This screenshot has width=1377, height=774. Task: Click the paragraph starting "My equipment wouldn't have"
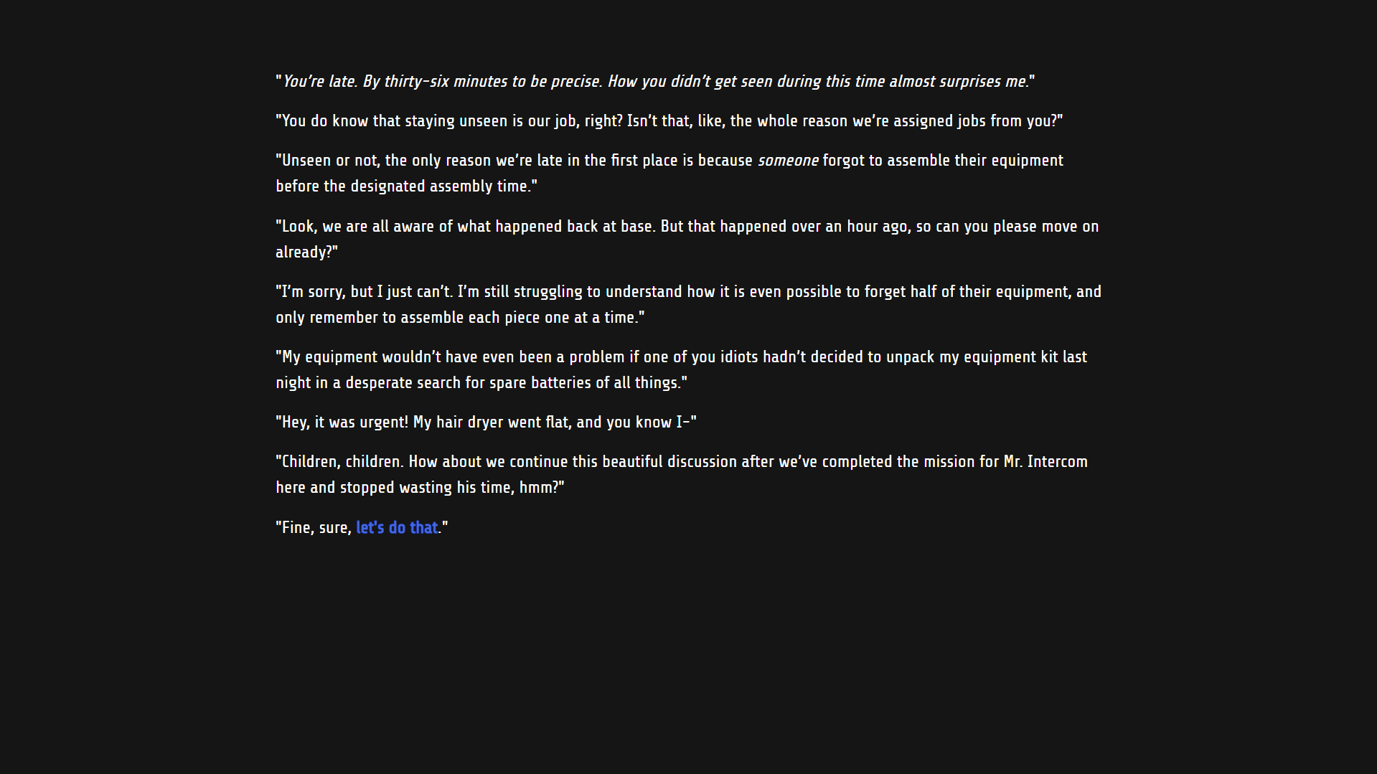tap(682, 369)
